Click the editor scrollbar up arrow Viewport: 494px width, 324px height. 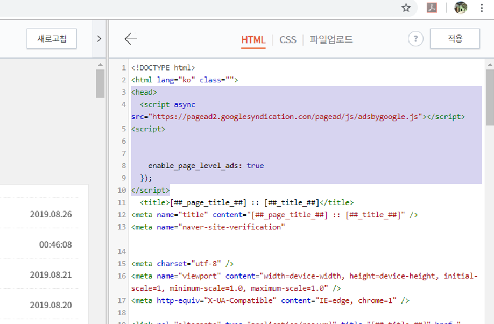coord(490,64)
